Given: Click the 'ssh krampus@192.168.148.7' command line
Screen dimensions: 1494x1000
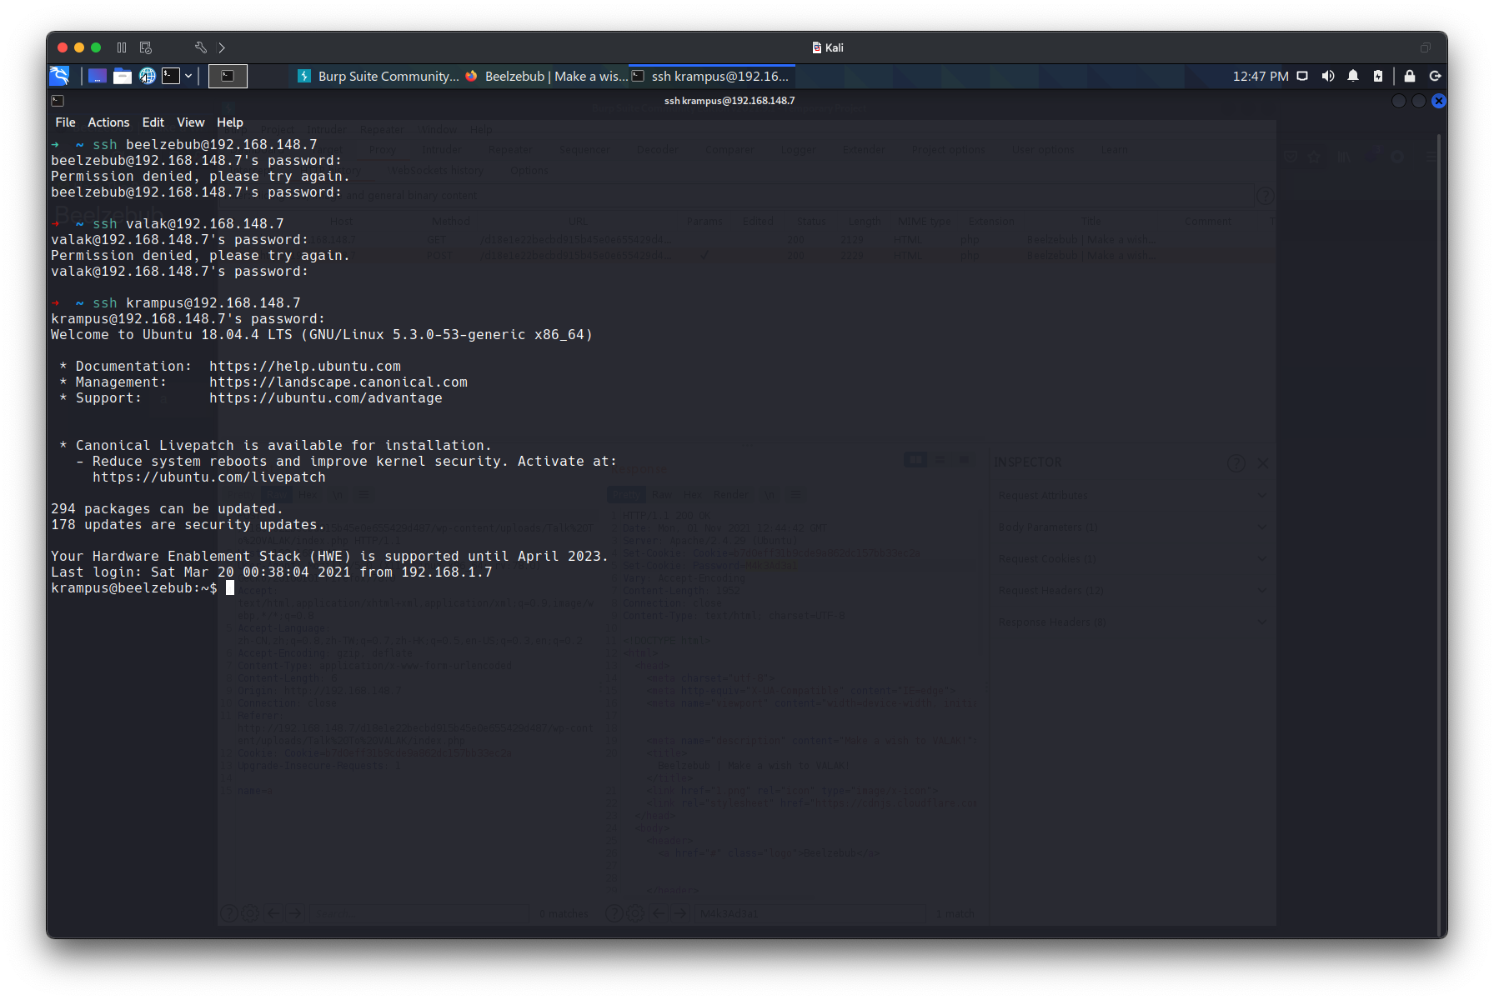Looking at the screenshot, I should pyautogui.click(x=197, y=303).
